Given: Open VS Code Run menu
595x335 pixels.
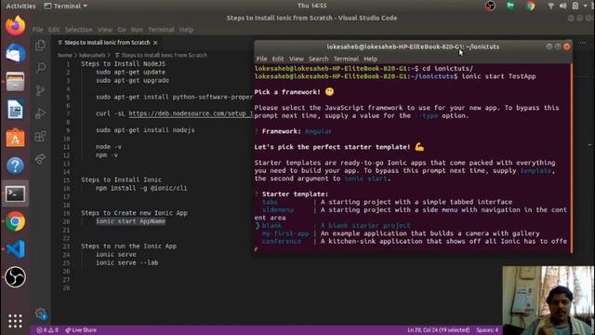Looking at the screenshot, I should [x=137, y=30].
